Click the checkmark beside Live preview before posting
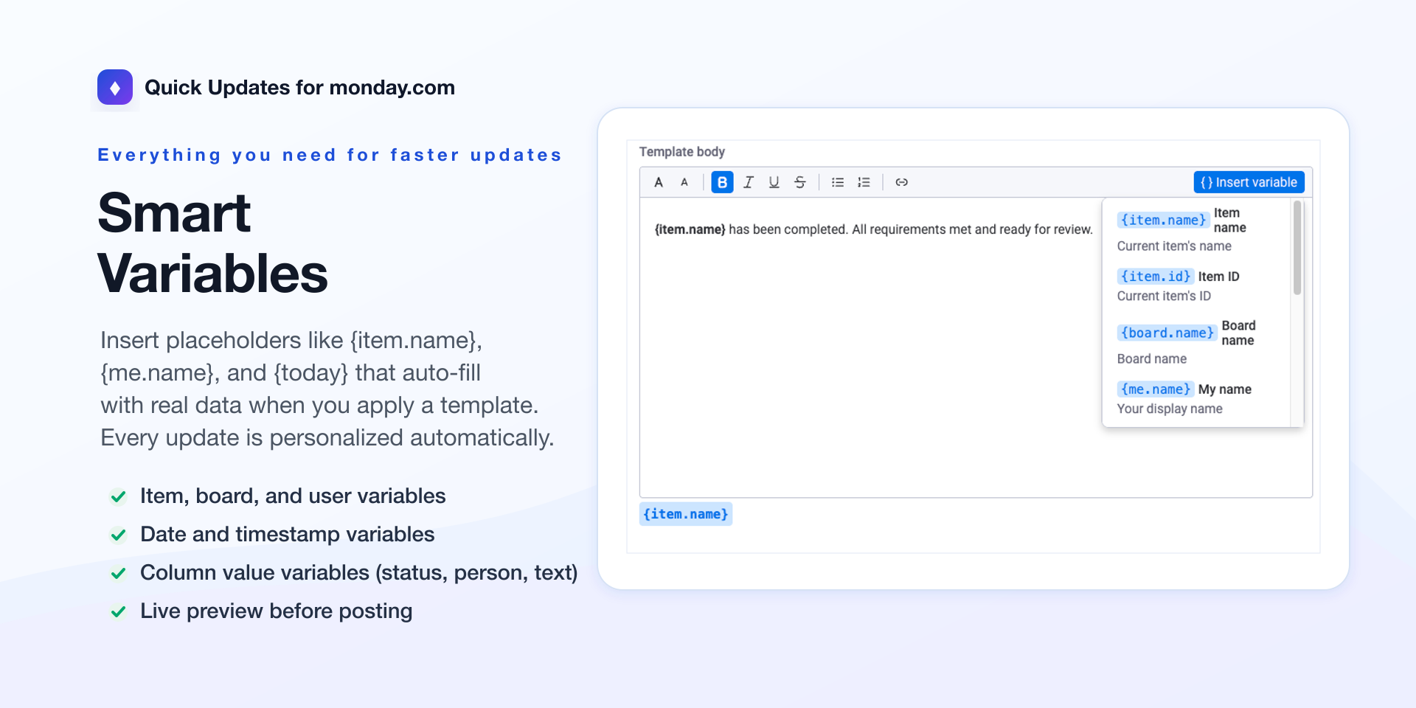The height and width of the screenshot is (708, 1416). pos(118,611)
